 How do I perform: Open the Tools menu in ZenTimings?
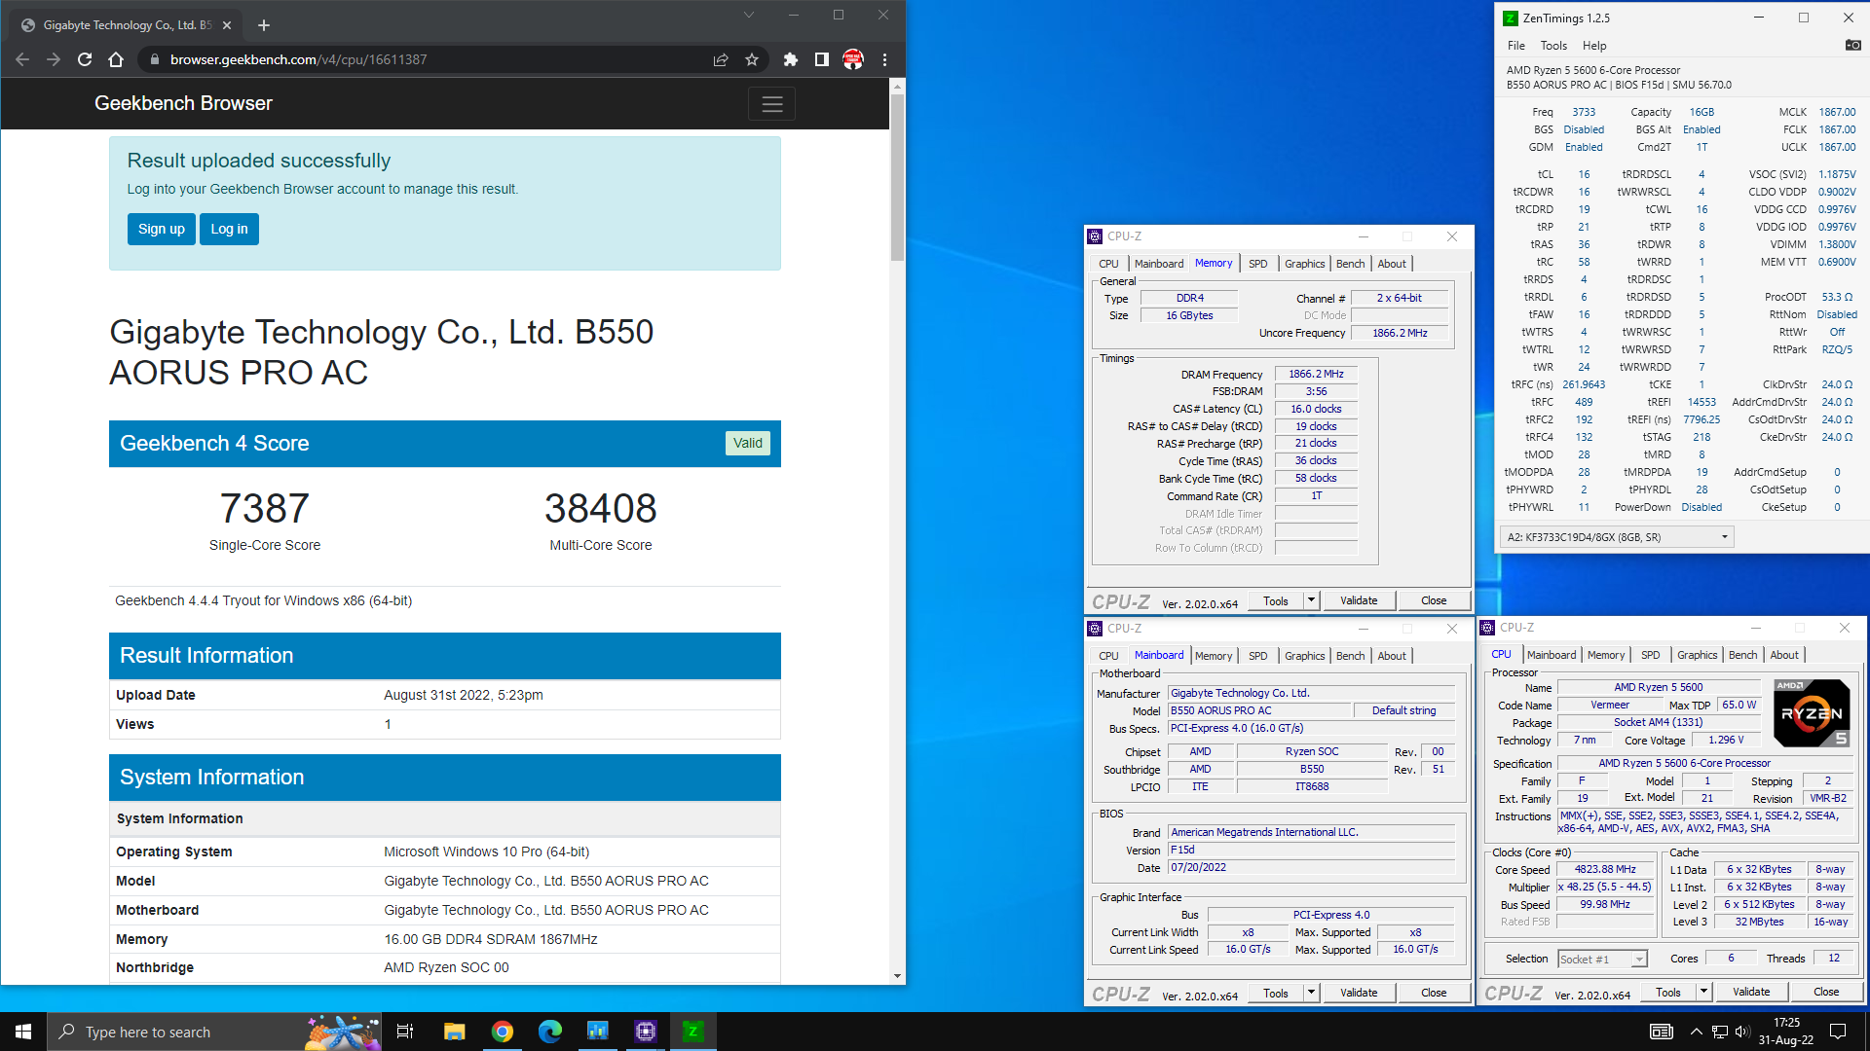click(x=1553, y=46)
